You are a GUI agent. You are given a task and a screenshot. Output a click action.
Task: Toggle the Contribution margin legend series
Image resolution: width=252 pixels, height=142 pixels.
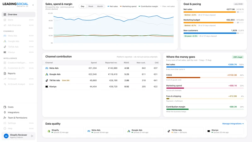(x=148, y=6)
